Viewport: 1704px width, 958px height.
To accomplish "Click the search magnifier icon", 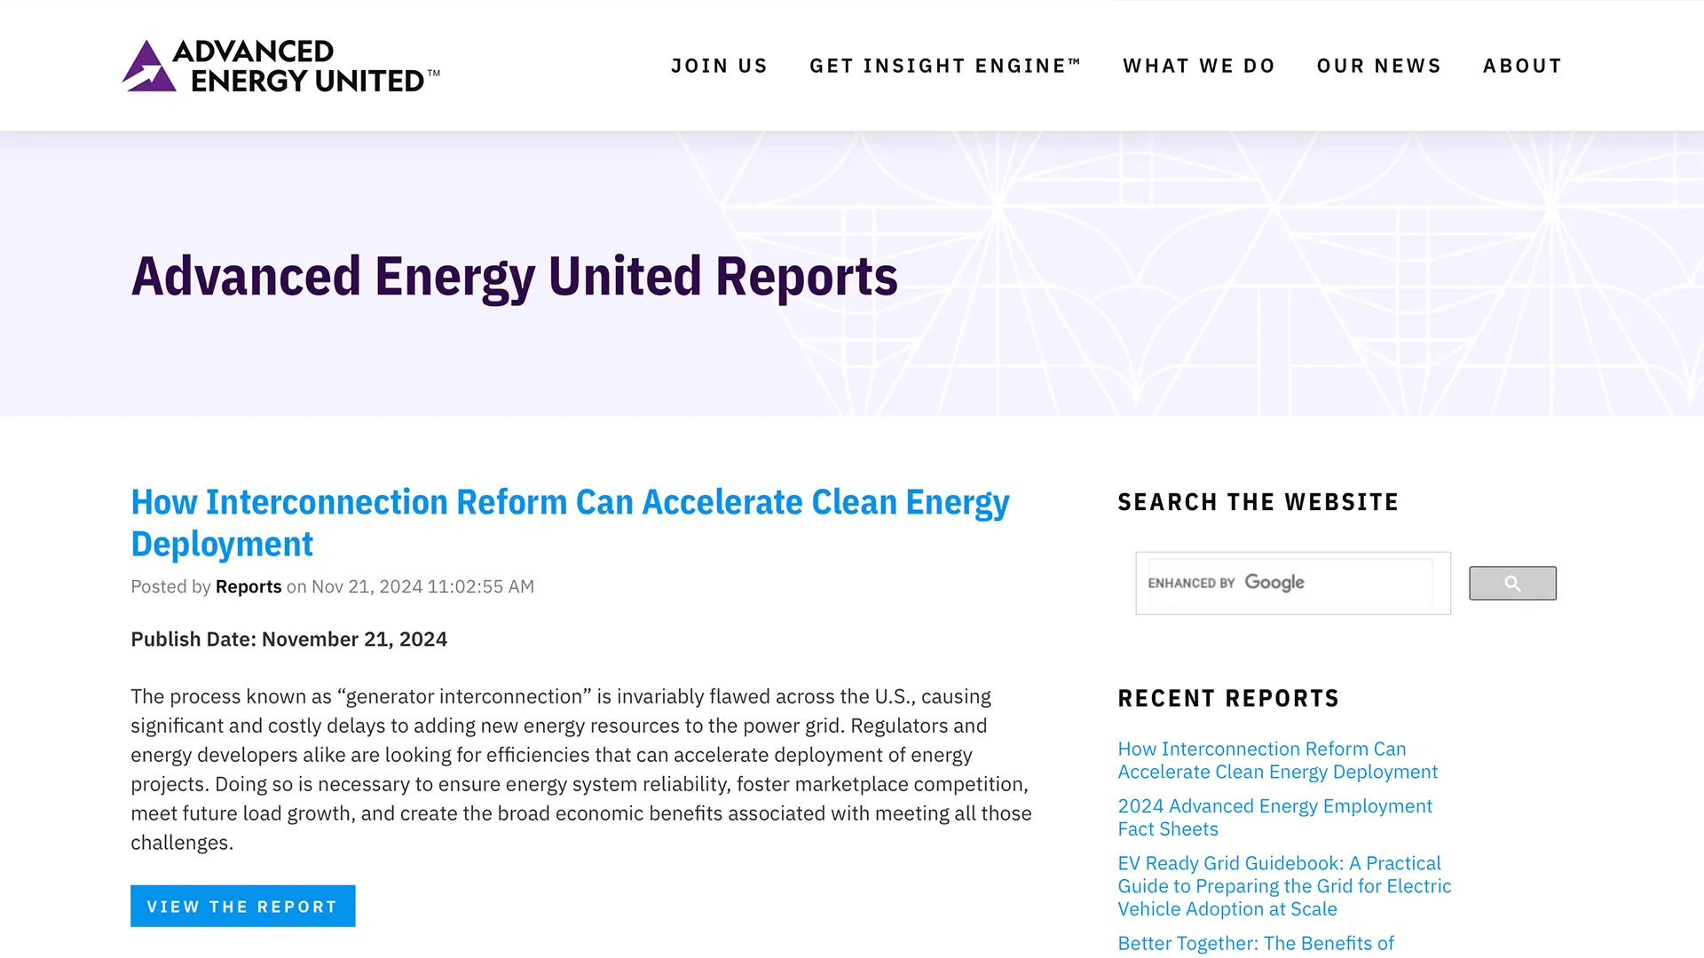I will 1511,583.
